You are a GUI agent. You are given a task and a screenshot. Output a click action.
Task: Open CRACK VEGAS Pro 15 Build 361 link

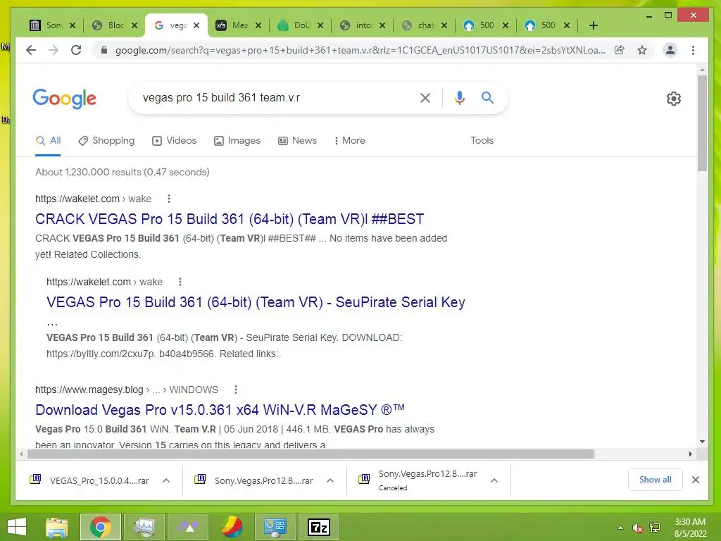pyautogui.click(x=230, y=219)
